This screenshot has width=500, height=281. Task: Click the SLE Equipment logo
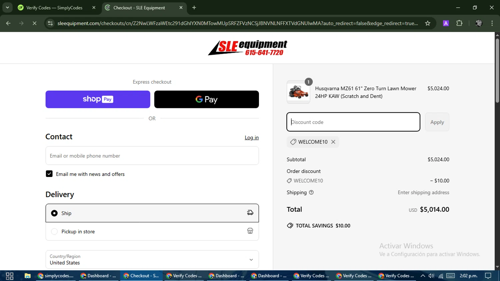247,48
